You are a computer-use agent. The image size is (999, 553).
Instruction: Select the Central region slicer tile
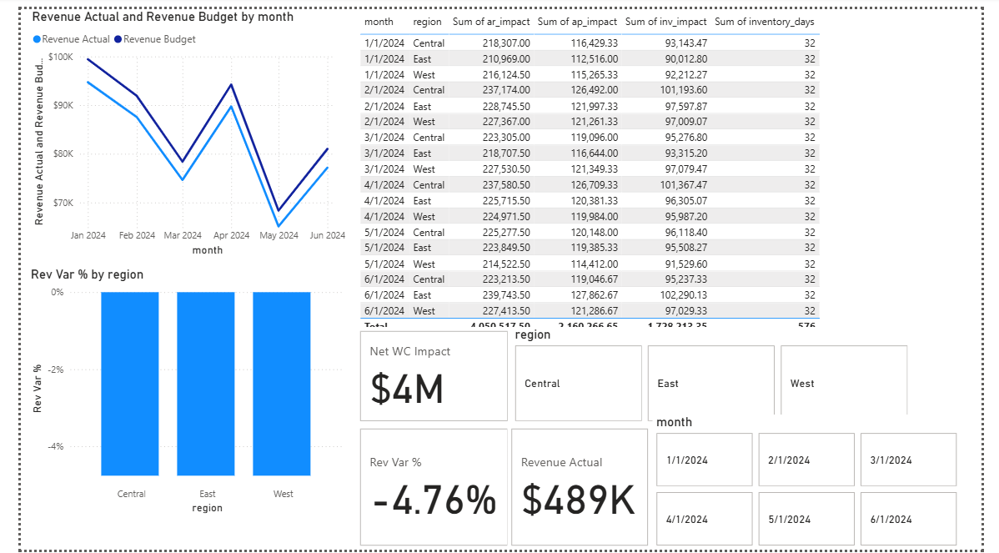[578, 383]
